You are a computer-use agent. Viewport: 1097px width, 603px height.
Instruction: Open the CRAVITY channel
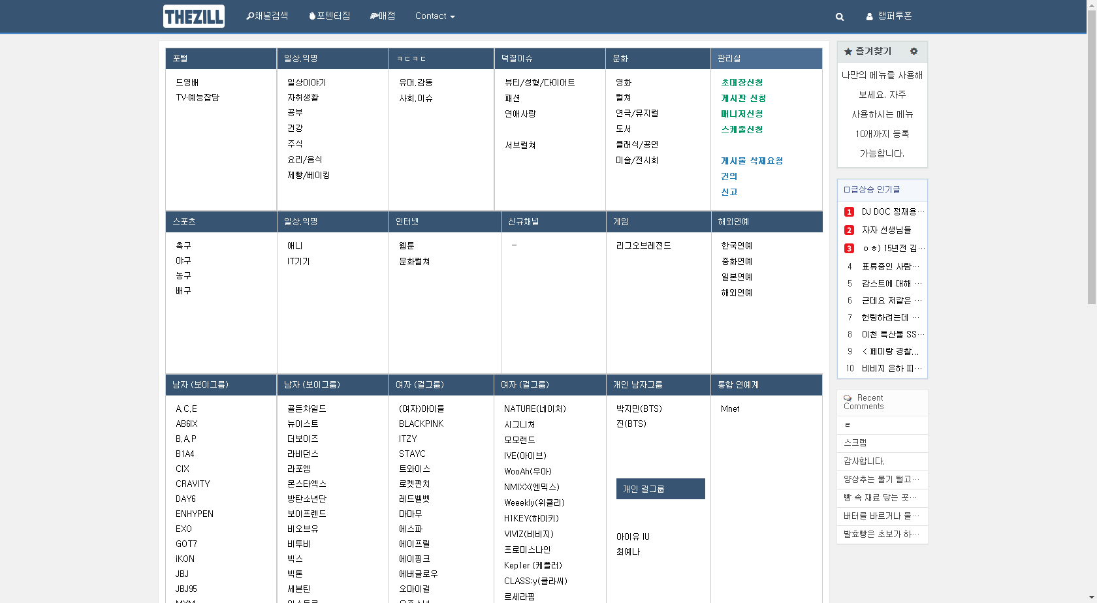193,484
